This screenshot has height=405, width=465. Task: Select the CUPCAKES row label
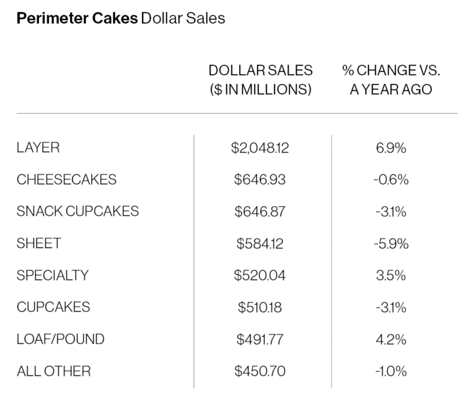pyautogui.click(x=53, y=307)
